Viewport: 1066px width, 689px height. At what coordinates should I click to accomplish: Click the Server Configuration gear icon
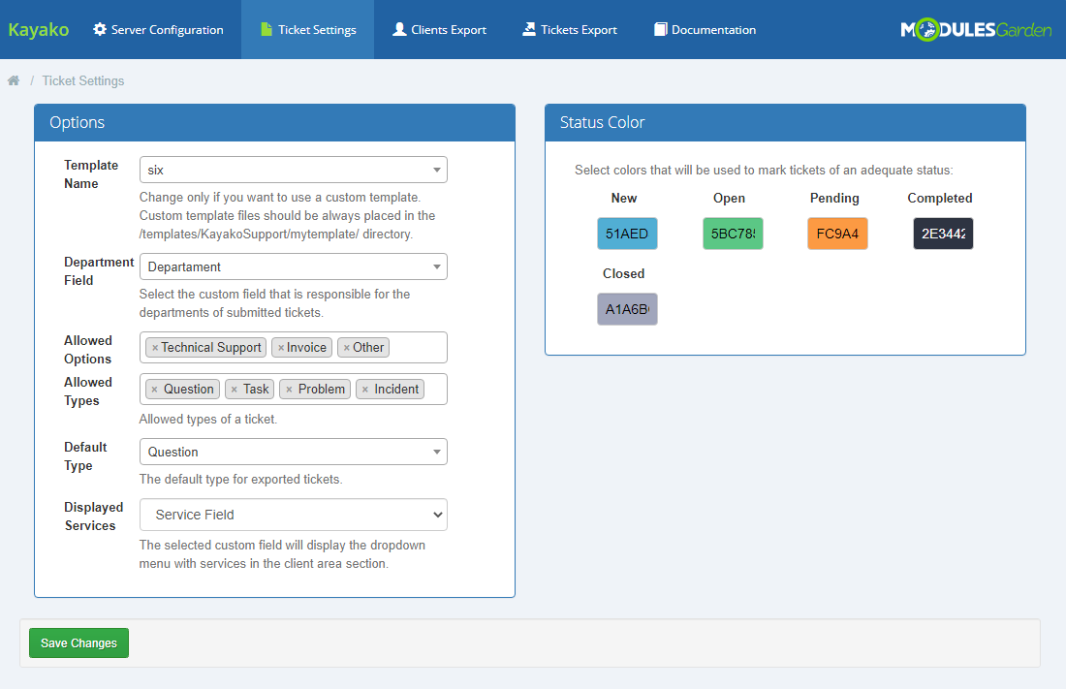pyautogui.click(x=100, y=29)
